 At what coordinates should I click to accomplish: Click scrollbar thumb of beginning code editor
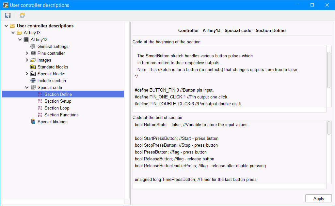tap(329, 70)
